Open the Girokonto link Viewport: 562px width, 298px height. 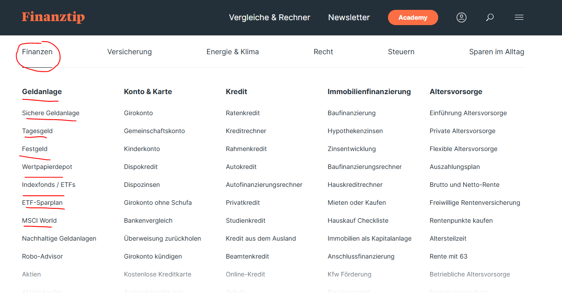pyautogui.click(x=138, y=113)
